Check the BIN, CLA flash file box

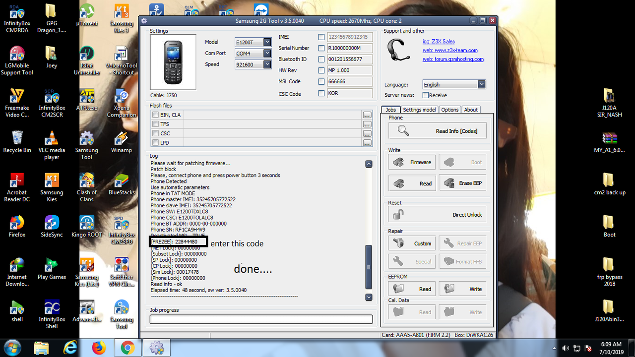point(155,115)
